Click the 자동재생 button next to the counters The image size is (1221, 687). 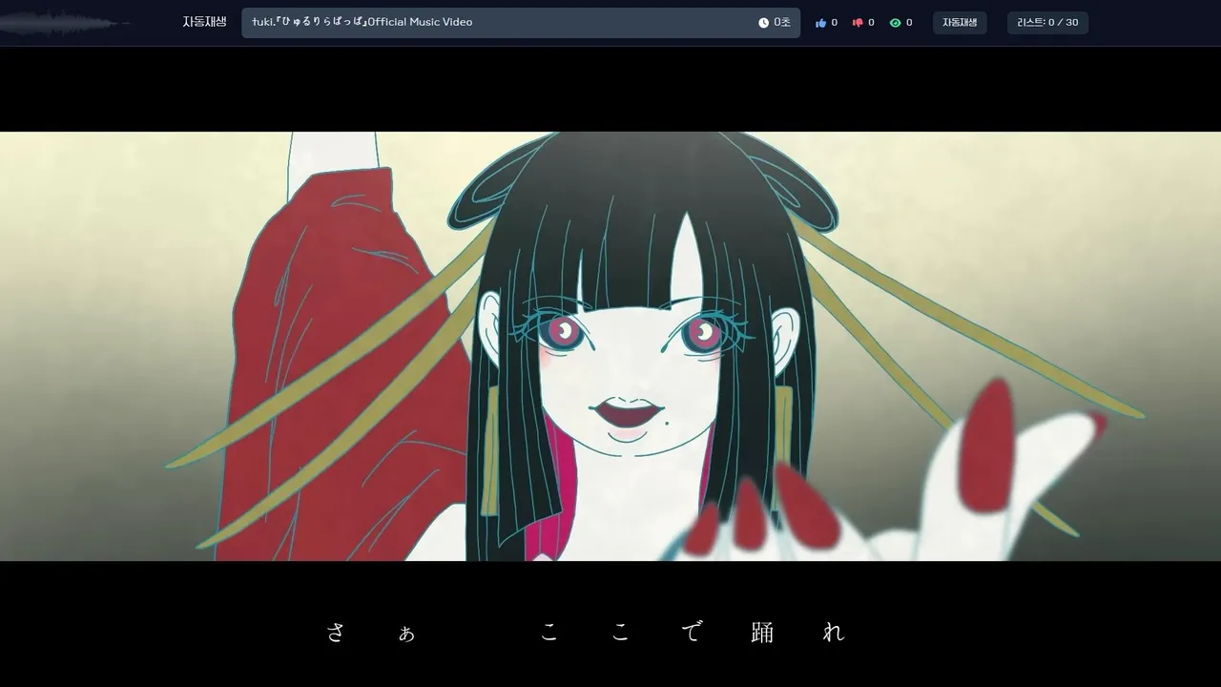960,23
